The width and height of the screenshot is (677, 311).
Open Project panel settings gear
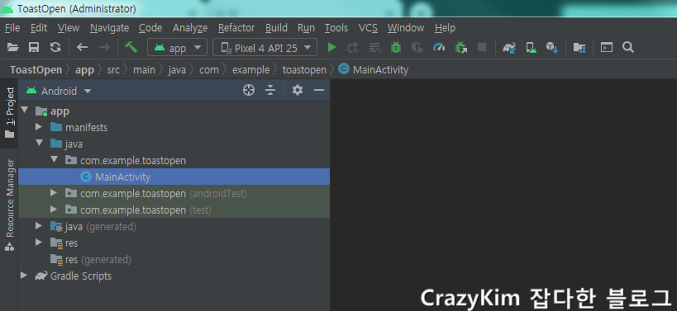point(298,90)
